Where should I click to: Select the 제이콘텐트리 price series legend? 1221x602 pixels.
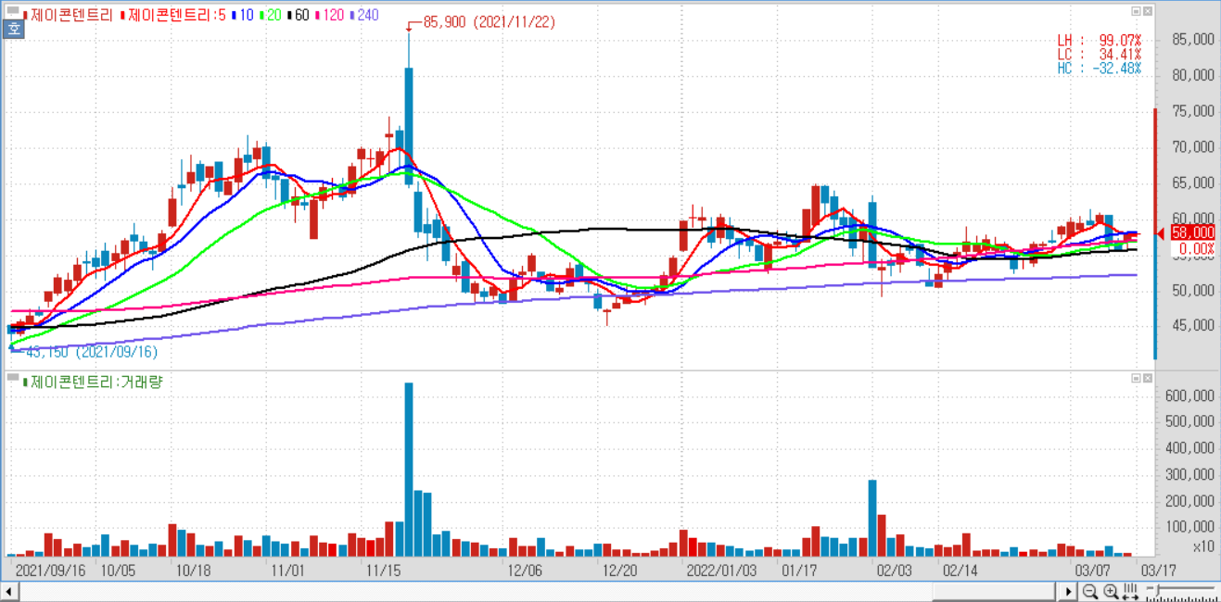tap(66, 15)
